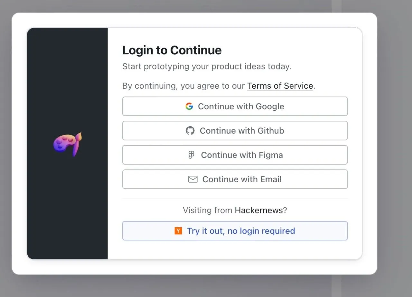
Task: Choose the "Continue with Github" button label
Action: (242, 131)
